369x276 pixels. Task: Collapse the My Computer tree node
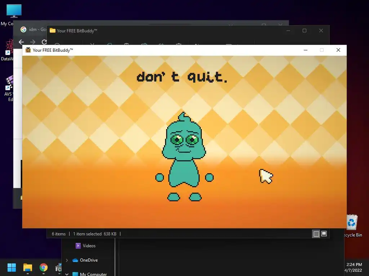pos(67,274)
